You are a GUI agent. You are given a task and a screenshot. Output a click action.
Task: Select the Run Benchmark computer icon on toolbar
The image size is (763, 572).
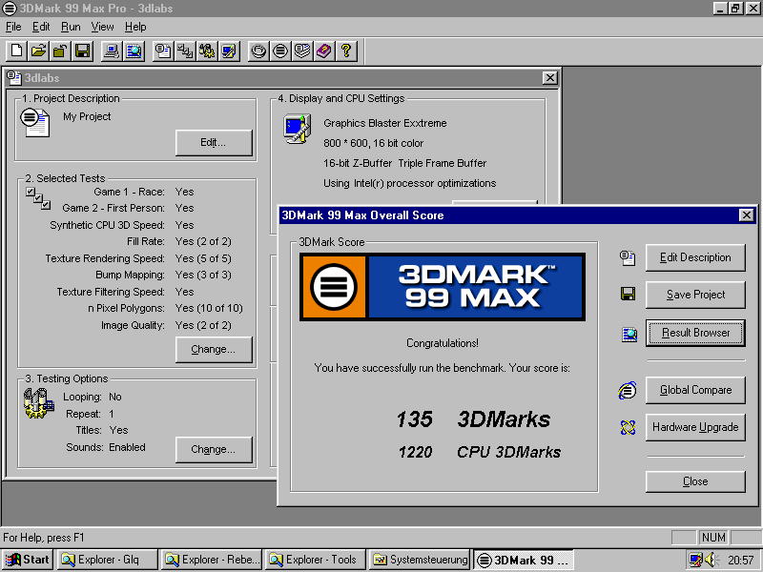click(x=111, y=51)
